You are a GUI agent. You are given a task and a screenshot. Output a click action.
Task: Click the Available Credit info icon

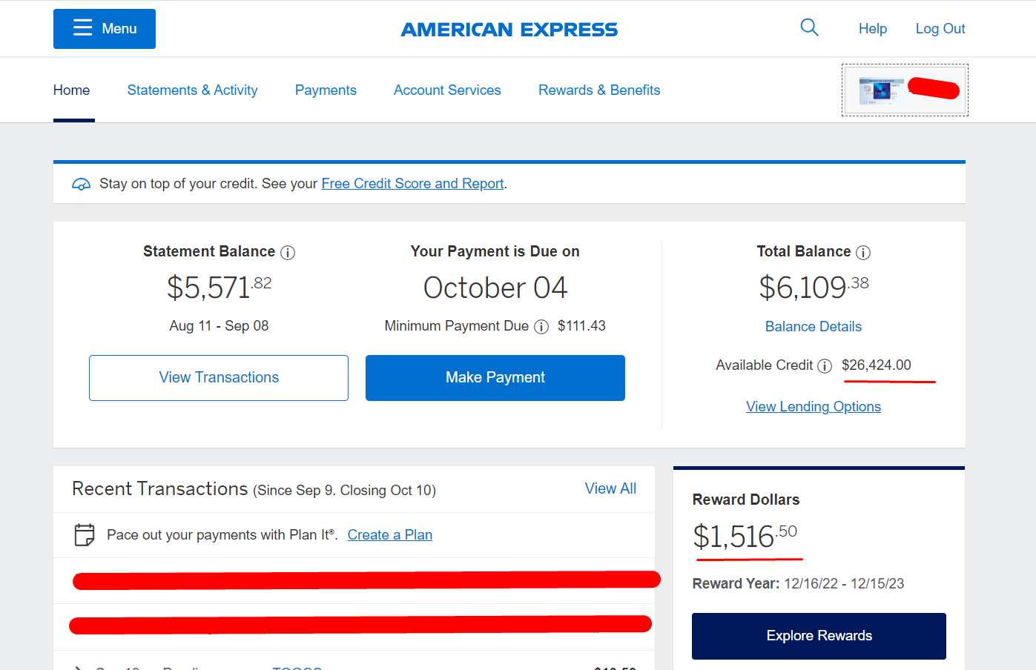point(825,366)
